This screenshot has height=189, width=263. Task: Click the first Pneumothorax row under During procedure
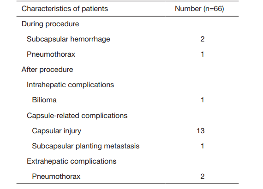point(51,54)
